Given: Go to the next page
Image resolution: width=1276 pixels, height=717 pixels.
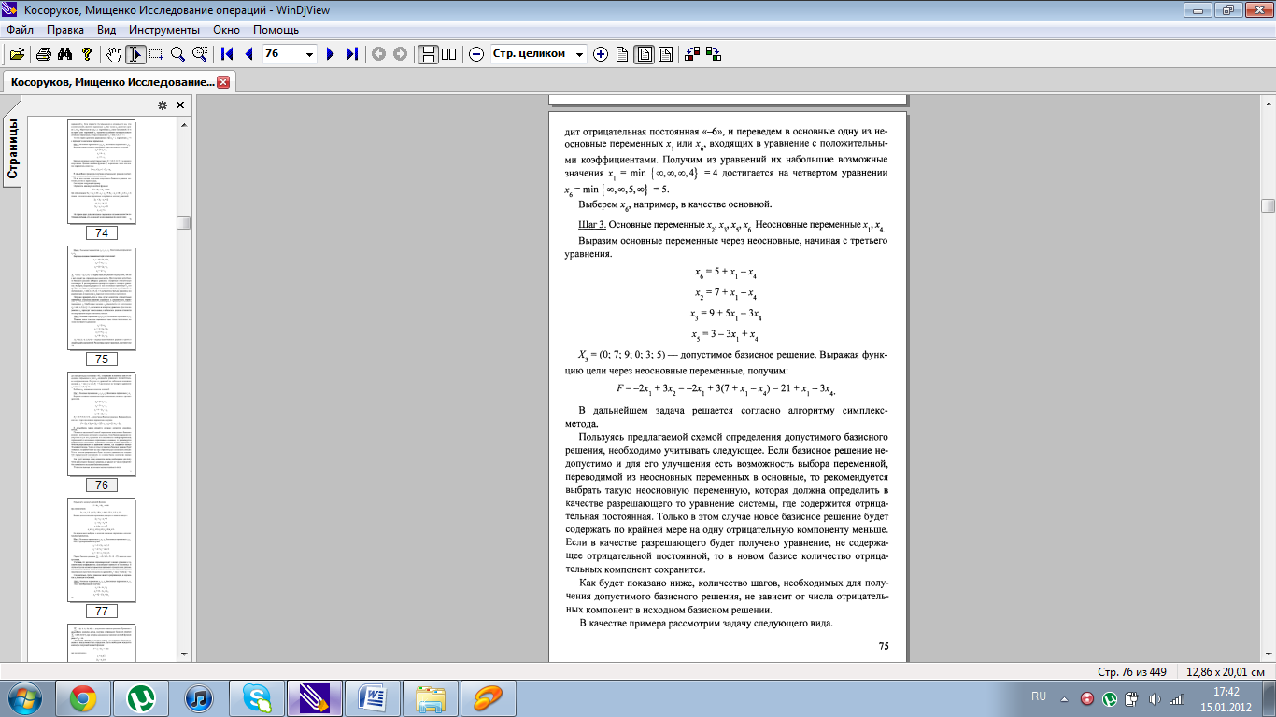Looking at the screenshot, I should click(x=330, y=54).
